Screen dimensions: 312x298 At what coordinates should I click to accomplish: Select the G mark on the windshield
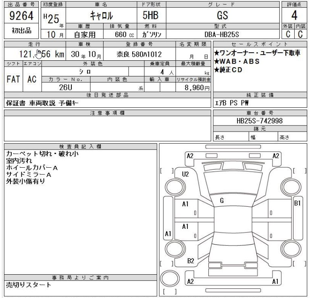pos(222,200)
